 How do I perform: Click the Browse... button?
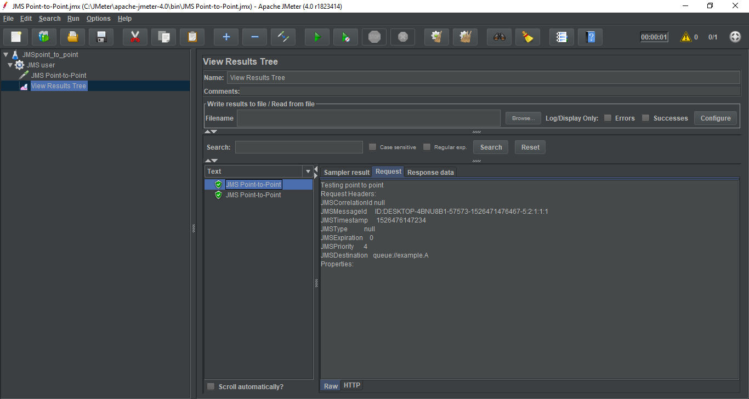[523, 118]
